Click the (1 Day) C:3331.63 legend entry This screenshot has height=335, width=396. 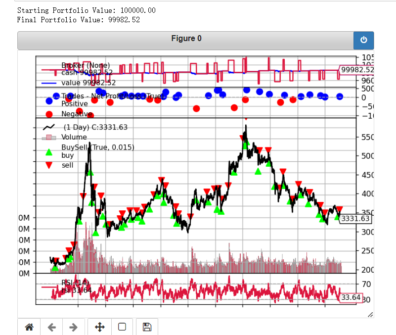[x=85, y=127]
